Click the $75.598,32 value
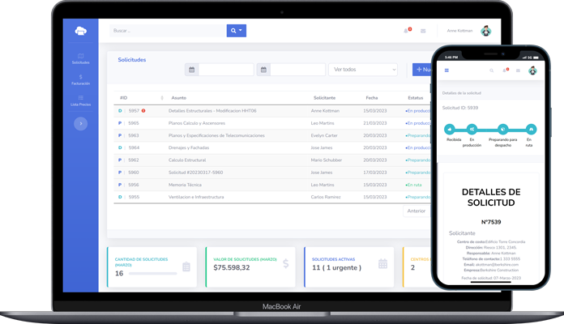The width and height of the screenshot is (564, 324). coord(231,267)
